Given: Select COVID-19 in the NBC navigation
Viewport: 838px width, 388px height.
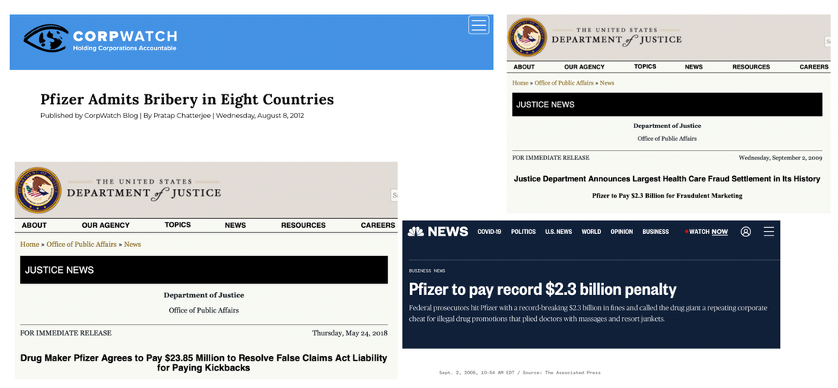Looking at the screenshot, I should click(x=489, y=232).
